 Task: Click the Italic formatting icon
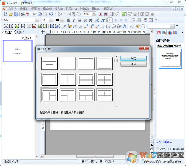click(x=74, y=20)
